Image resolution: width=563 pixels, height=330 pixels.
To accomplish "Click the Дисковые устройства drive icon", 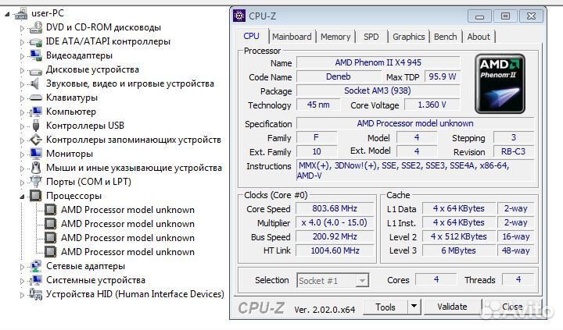I will [35, 70].
